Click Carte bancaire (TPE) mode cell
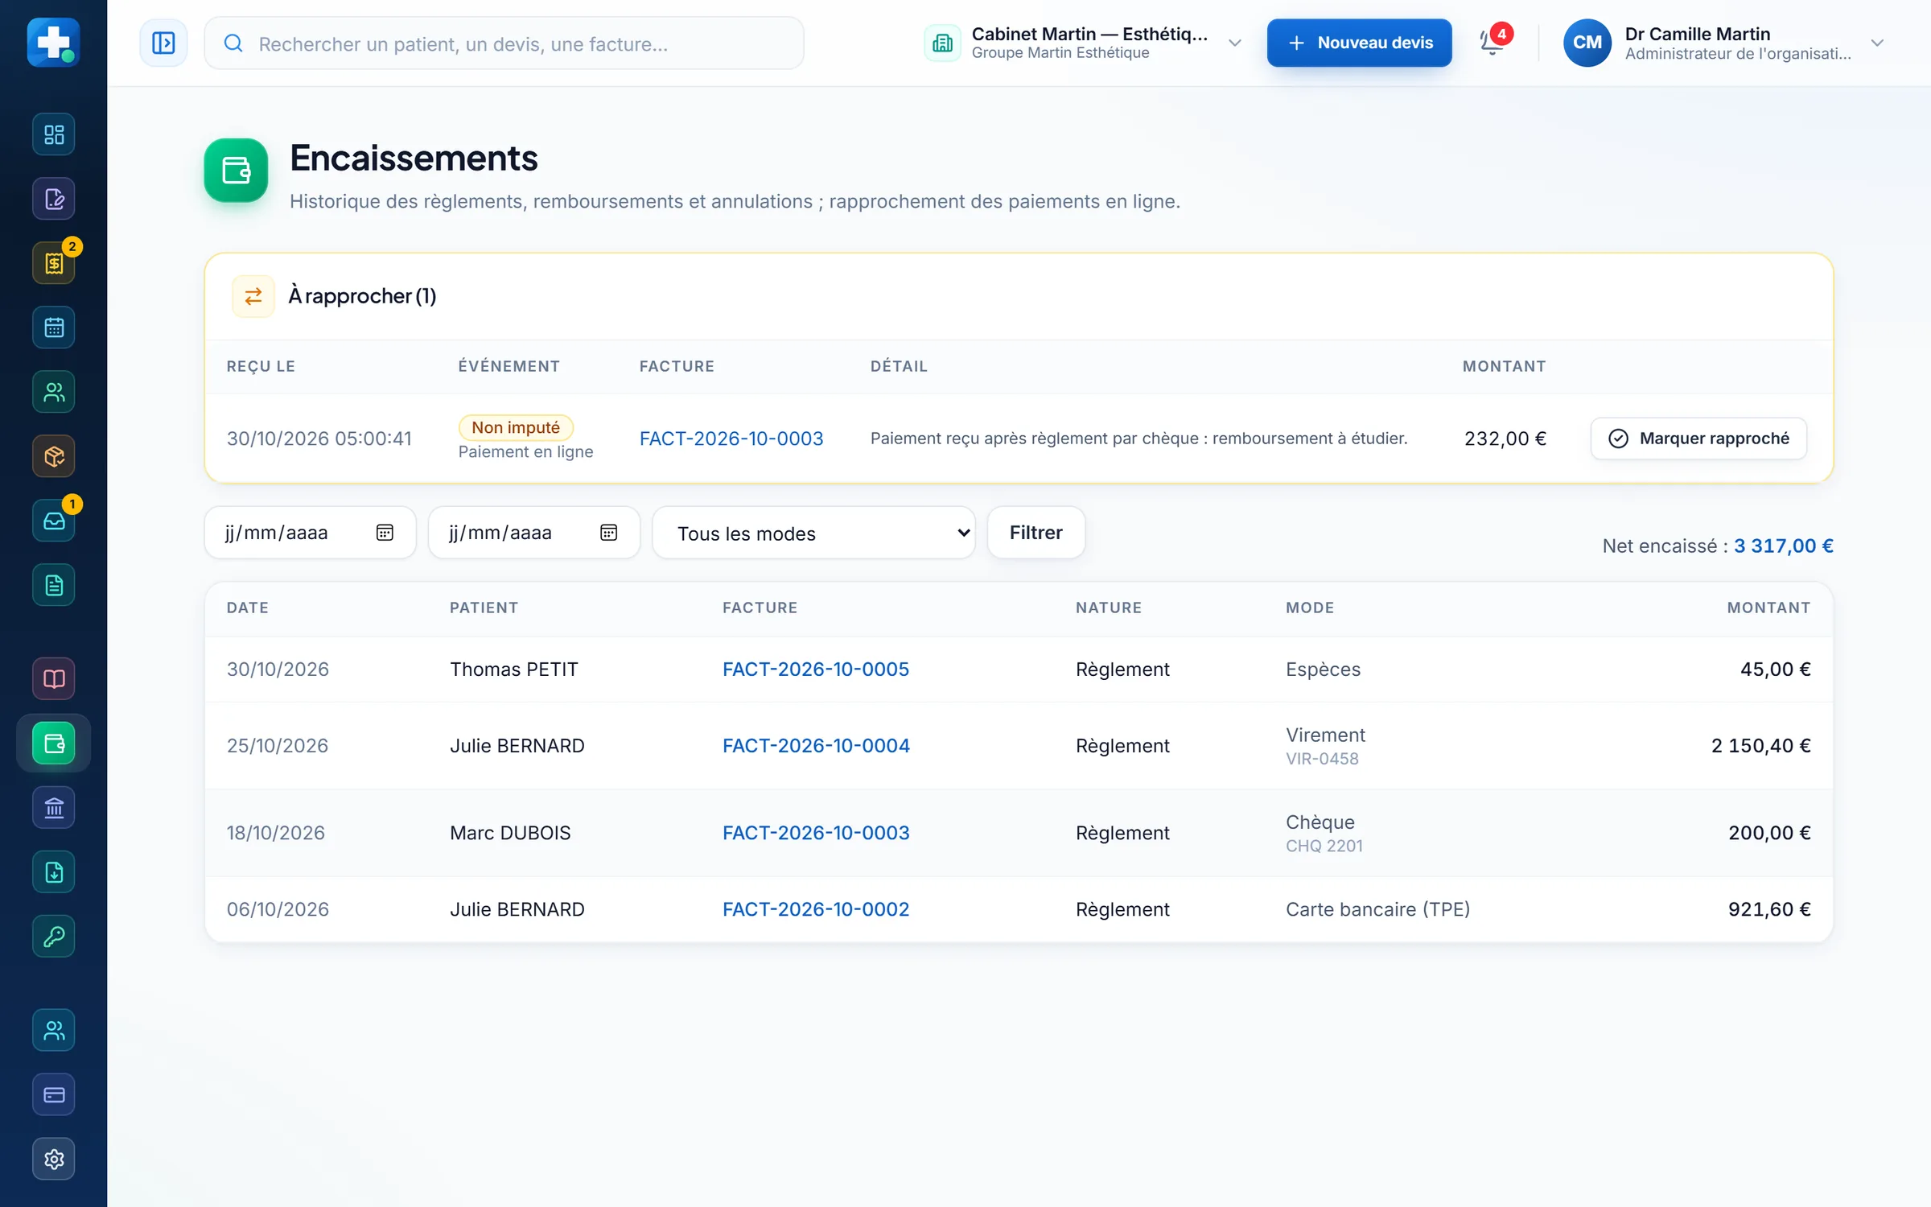The image size is (1931, 1207). click(1377, 909)
